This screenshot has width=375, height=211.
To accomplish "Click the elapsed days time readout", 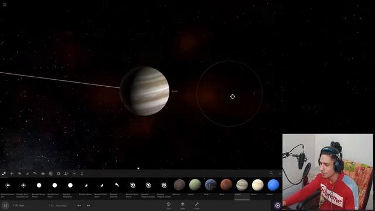I will click(x=19, y=206).
